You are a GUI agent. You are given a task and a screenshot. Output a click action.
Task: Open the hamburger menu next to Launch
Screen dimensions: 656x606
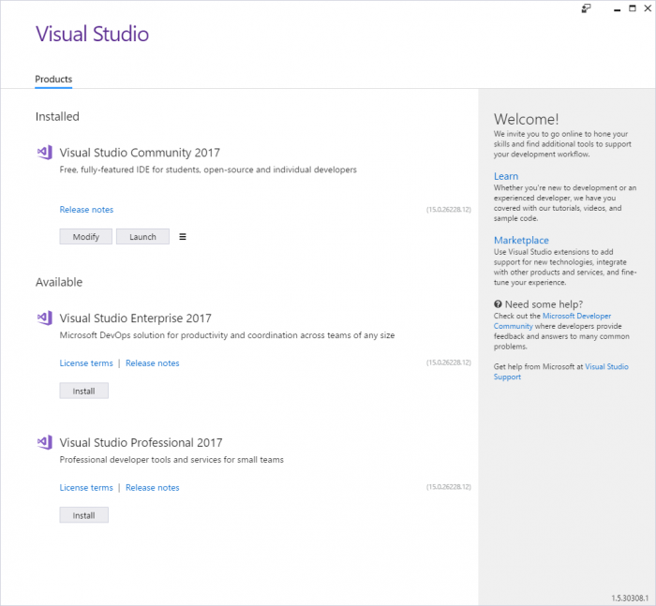[x=183, y=237]
